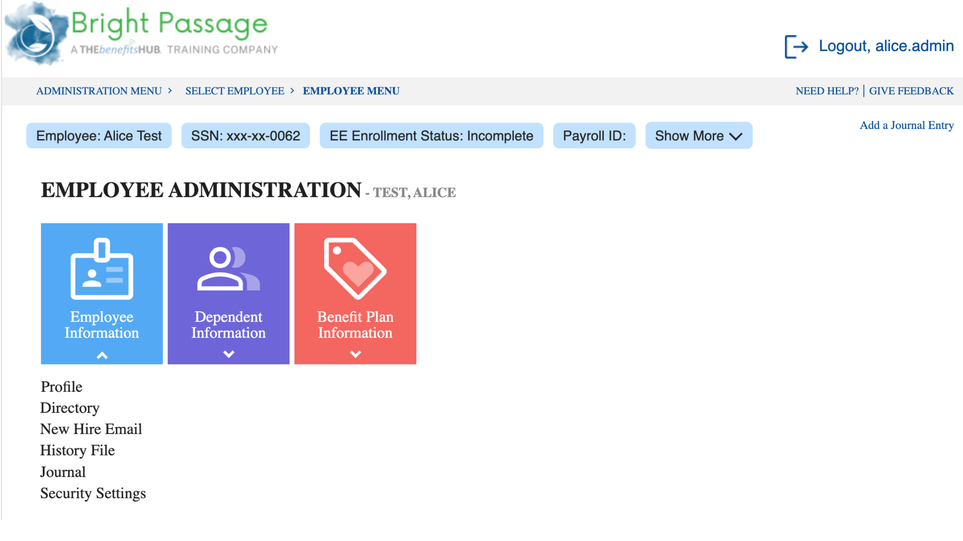Open the Administration Menu
963x541 pixels.
click(99, 91)
